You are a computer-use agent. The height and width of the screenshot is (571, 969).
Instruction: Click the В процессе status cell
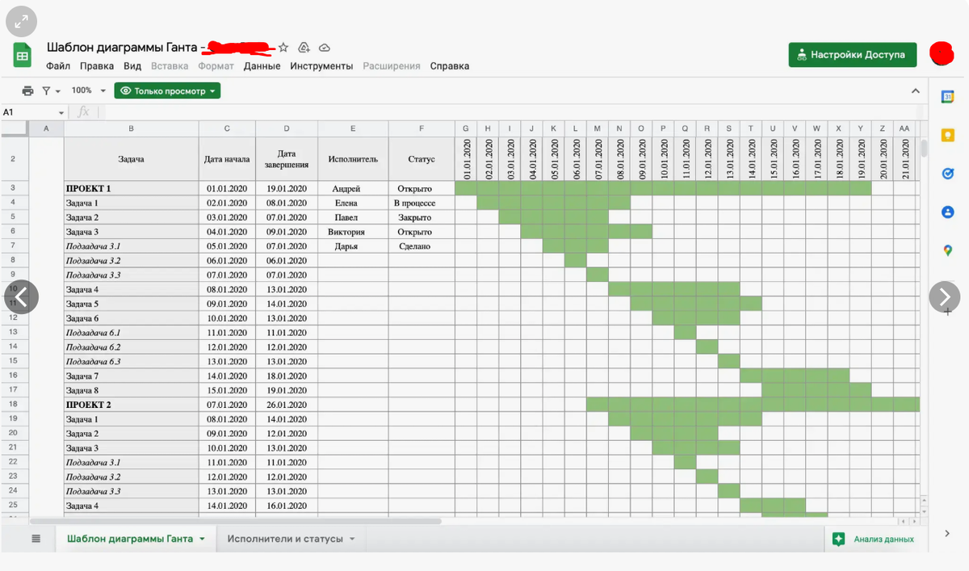pyautogui.click(x=422, y=203)
